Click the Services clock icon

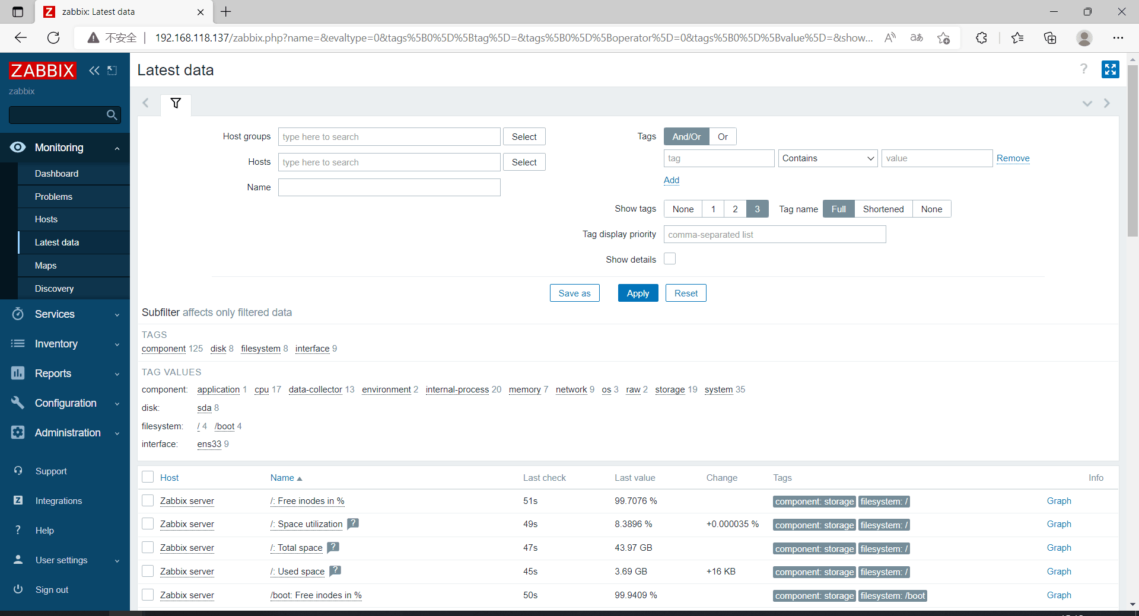(x=18, y=314)
